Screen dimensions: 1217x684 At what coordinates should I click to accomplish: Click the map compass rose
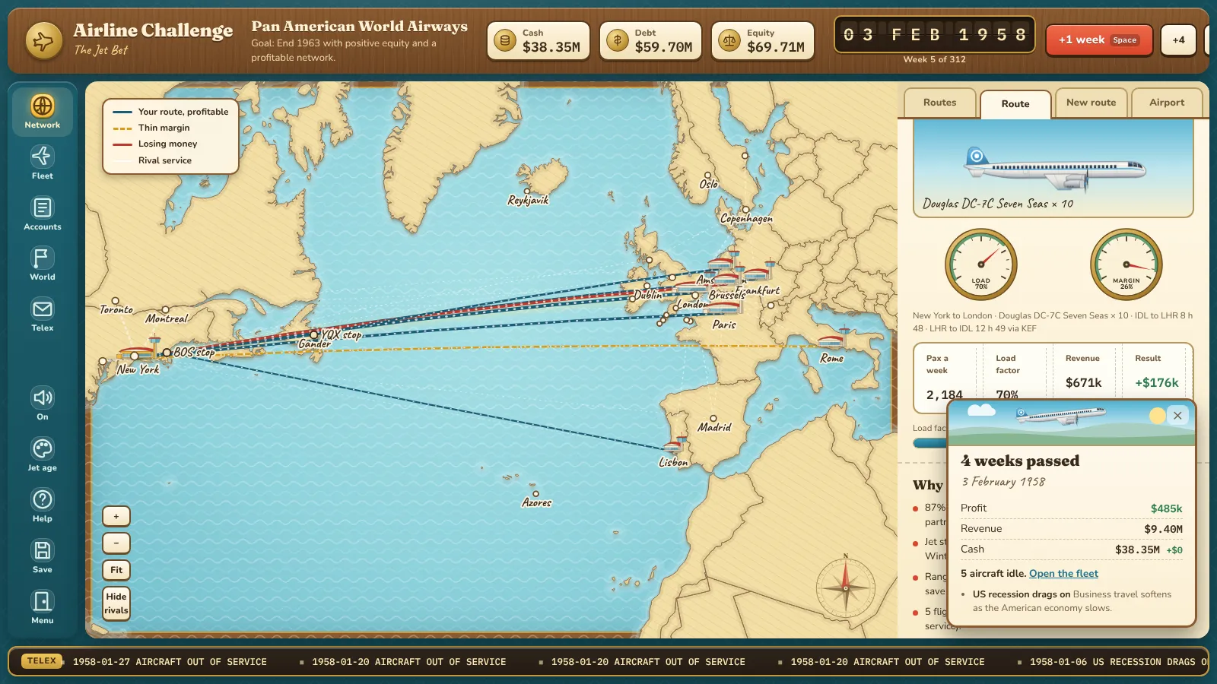(846, 587)
